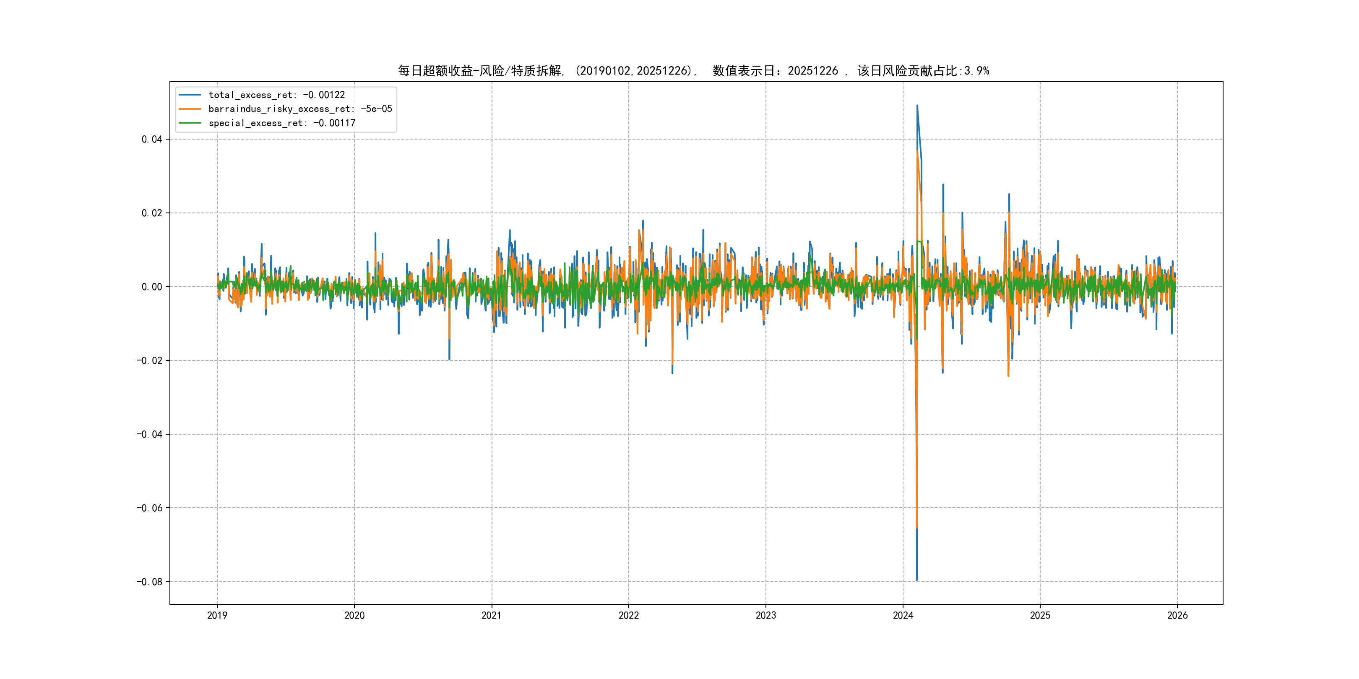Click the 2019 x-axis tick label
The width and height of the screenshot is (1359, 679).
217,615
